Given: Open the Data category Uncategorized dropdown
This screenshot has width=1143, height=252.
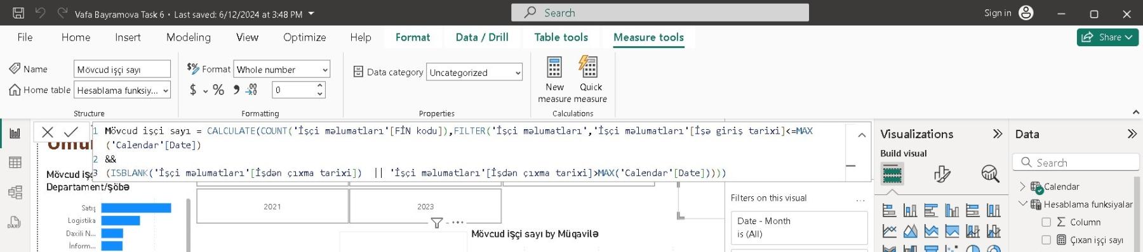Looking at the screenshot, I should [x=474, y=72].
